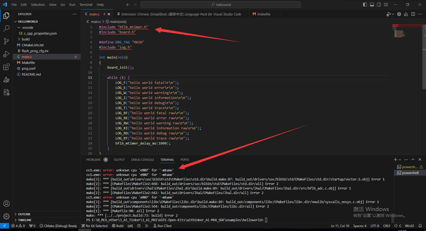Open the Search view in activity bar
Viewport: 426px width, 231px height.
pos(6,28)
